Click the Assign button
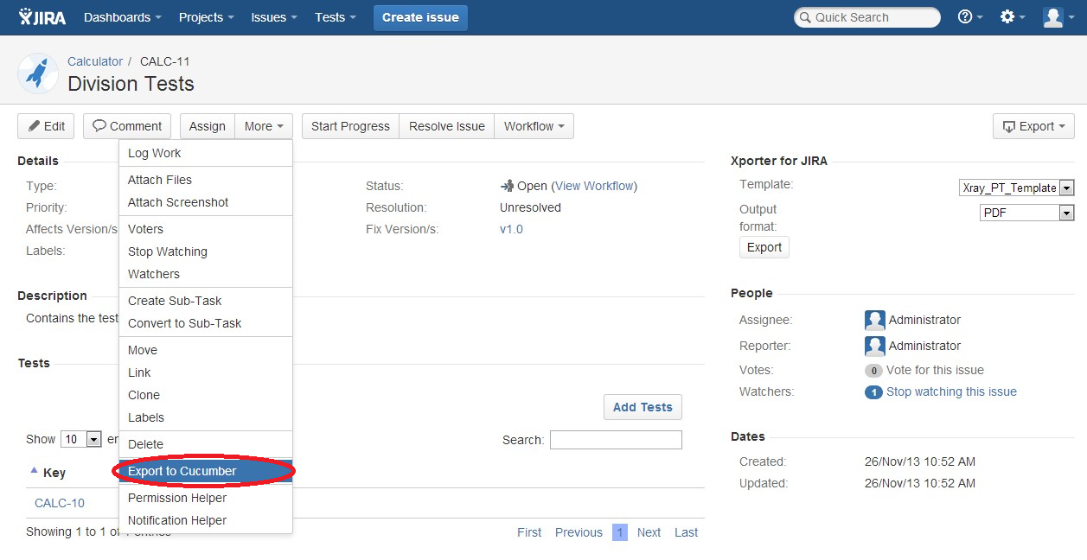This screenshot has width=1087, height=560. 208,126
